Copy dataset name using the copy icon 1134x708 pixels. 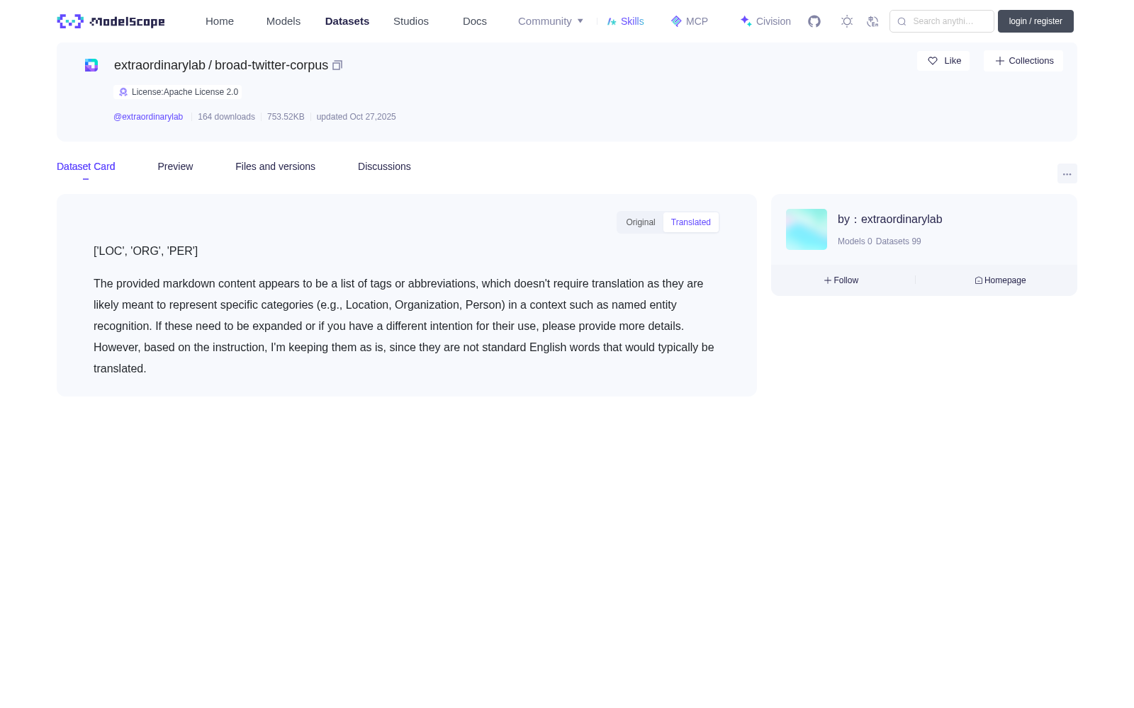(337, 65)
